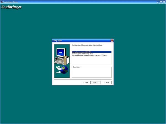Image resolution: width=166 pixels, height=124 pixels.
Task: Maximize the Soulbringer Setup window
Action: pos(161,2)
